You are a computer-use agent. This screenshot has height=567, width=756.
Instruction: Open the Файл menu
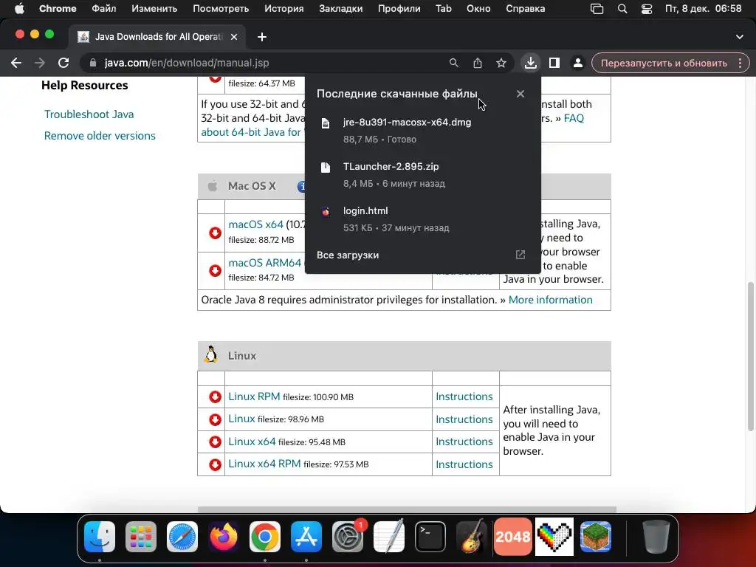click(x=103, y=9)
